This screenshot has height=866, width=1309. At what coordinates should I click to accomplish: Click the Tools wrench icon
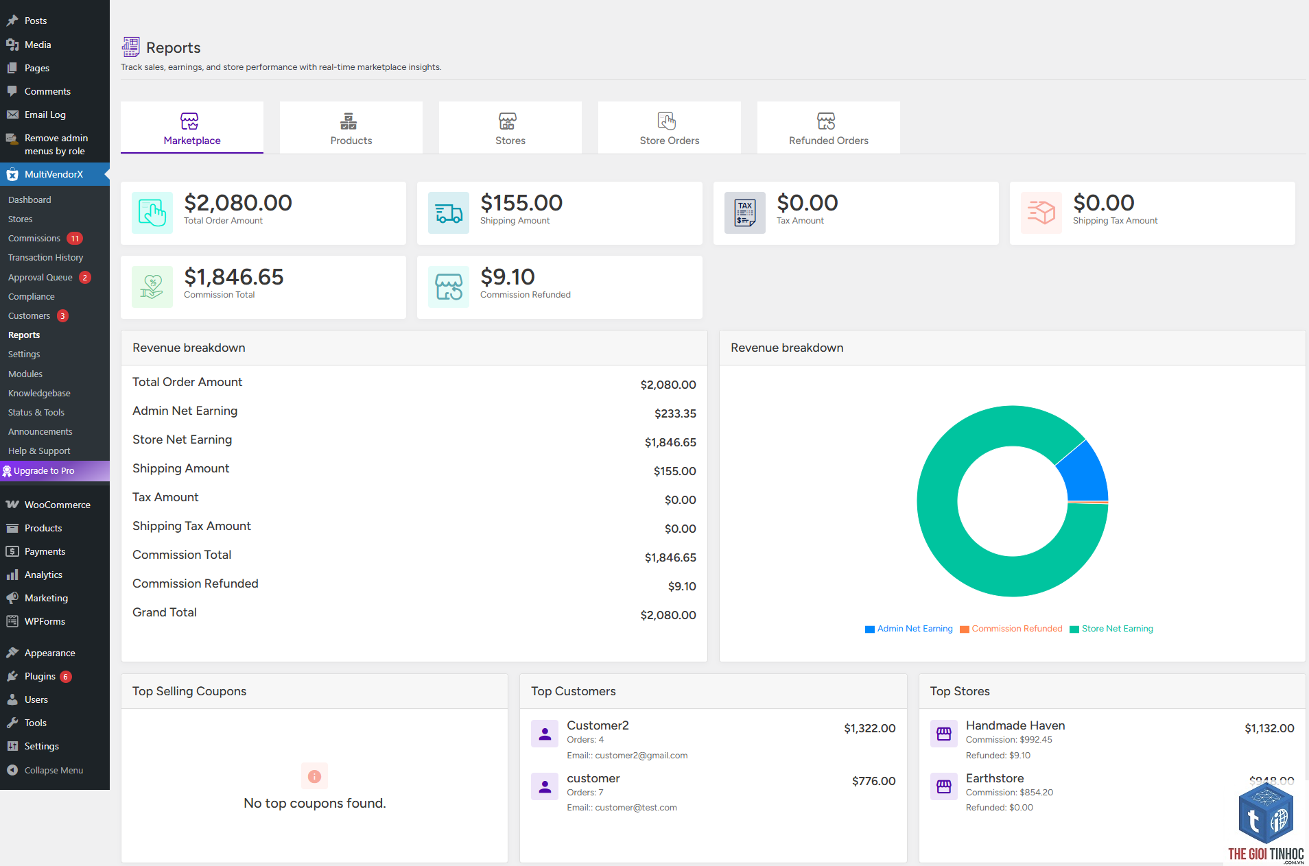pos(12,723)
